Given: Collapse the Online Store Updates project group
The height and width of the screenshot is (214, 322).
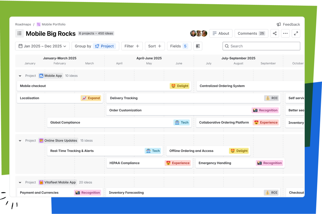Looking at the screenshot, I should (20, 141).
